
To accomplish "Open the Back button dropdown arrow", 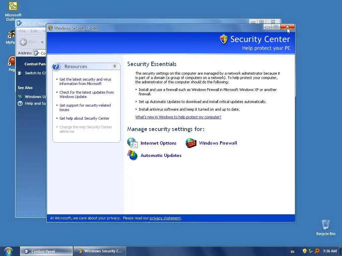I will click(42, 42).
